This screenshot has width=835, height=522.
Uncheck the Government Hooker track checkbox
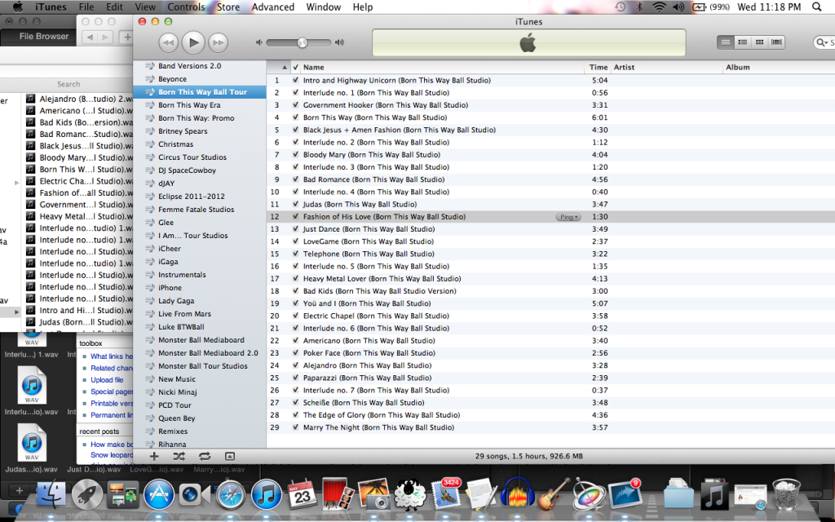(295, 105)
